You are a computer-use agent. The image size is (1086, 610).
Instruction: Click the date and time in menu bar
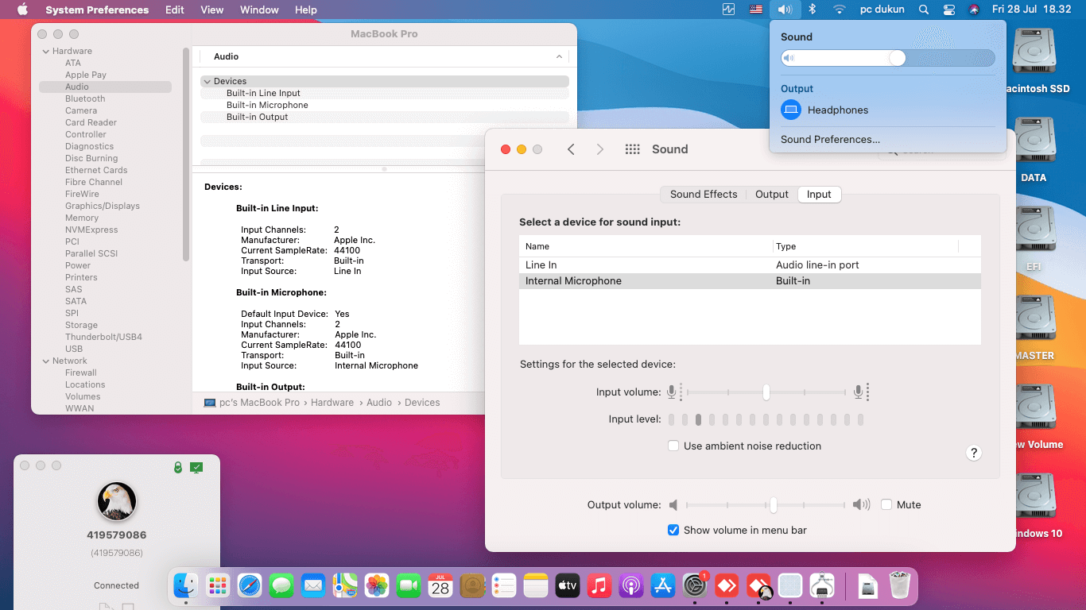tap(1032, 10)
